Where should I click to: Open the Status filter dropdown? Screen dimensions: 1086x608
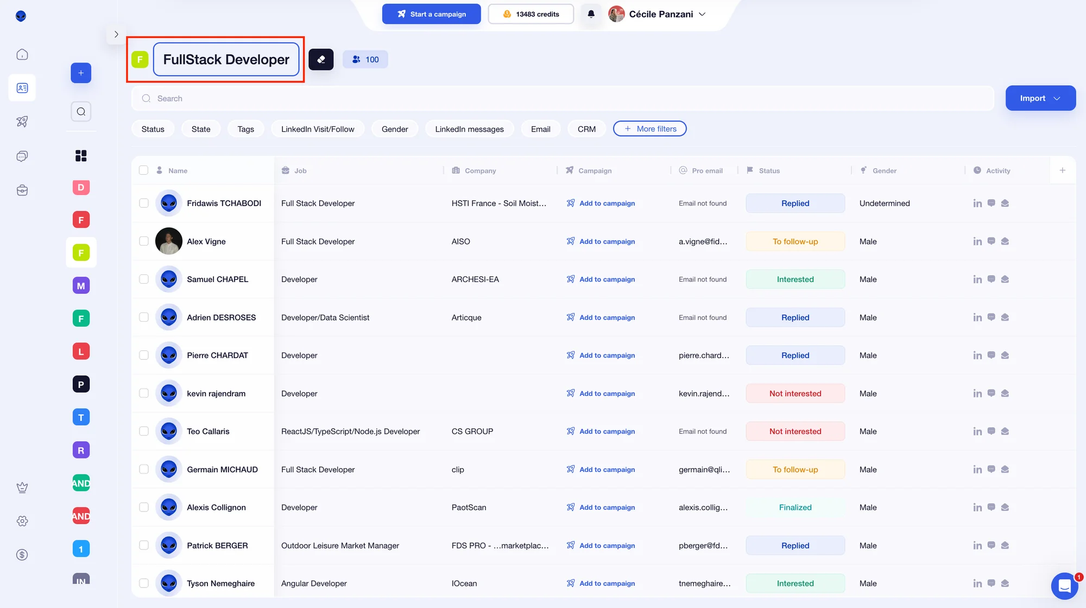click(x=153, y=129)
